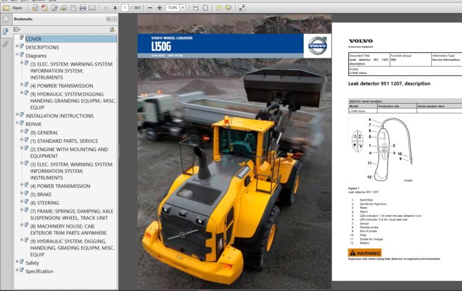Open the bookmarks options menu
Image resolution: width=462 pixels, height=291 pixels.
click(x=17, y=30)
